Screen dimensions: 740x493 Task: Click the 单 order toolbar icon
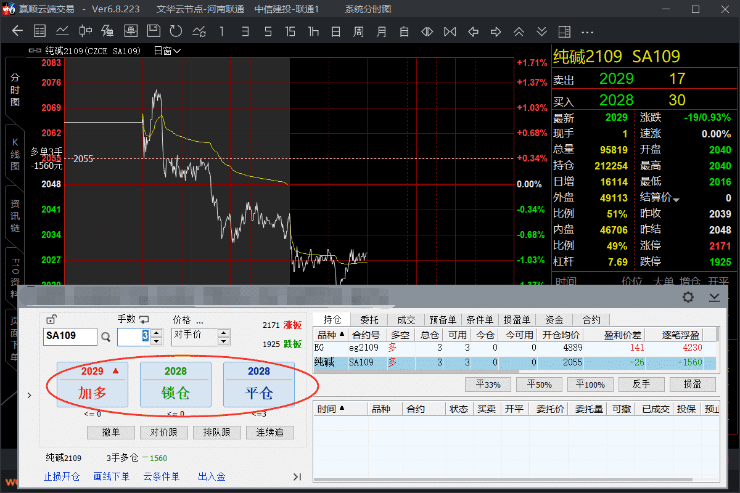[x=131, y=31]
